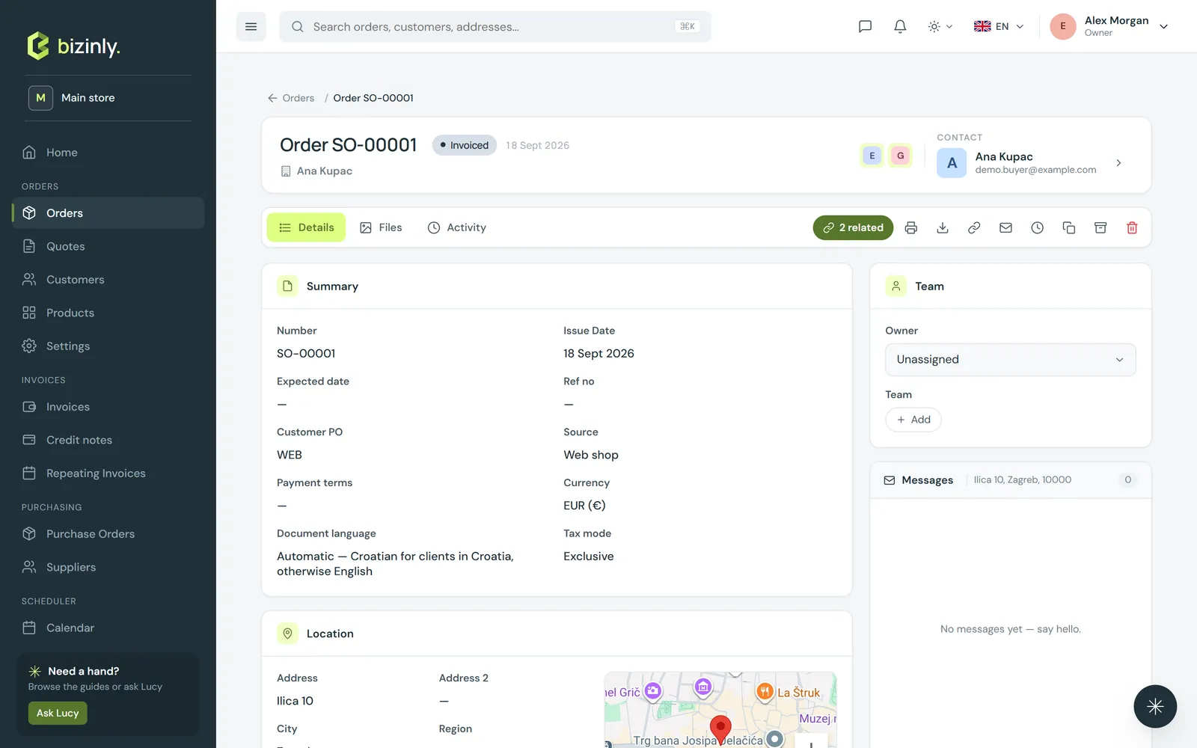Open Customers in sidebar
The width and height of the screenshot is (1197, 748).
tap(108, 280)
